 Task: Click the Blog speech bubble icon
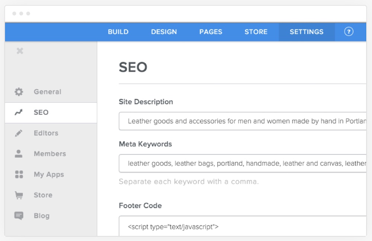(x=19, y=216)
